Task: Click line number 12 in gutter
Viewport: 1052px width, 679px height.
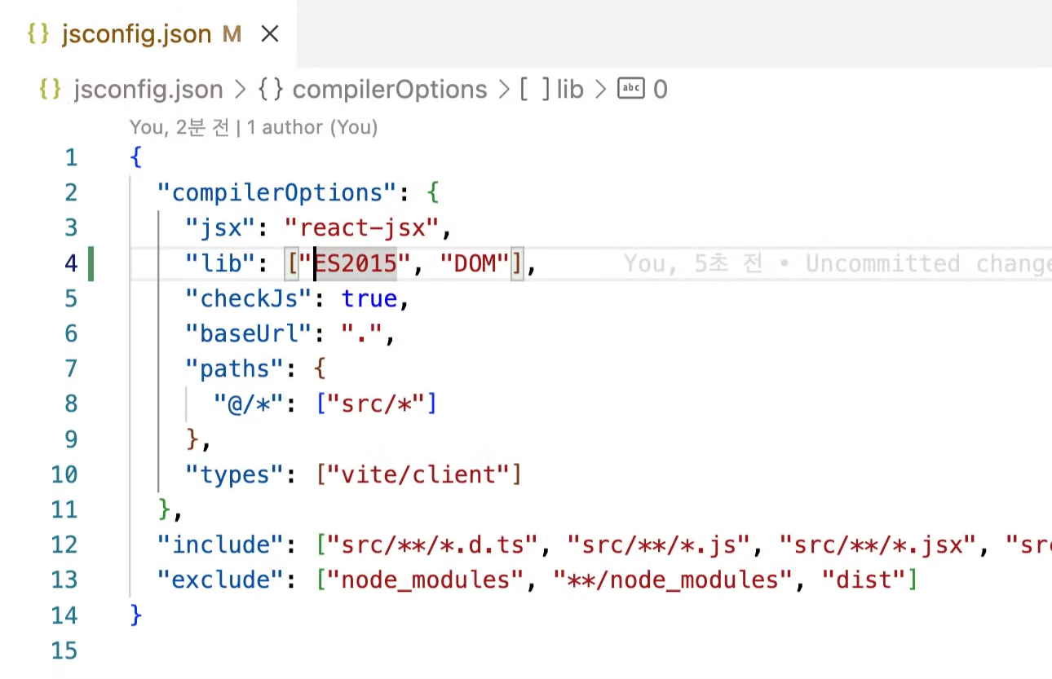Action: coord(64,545)
